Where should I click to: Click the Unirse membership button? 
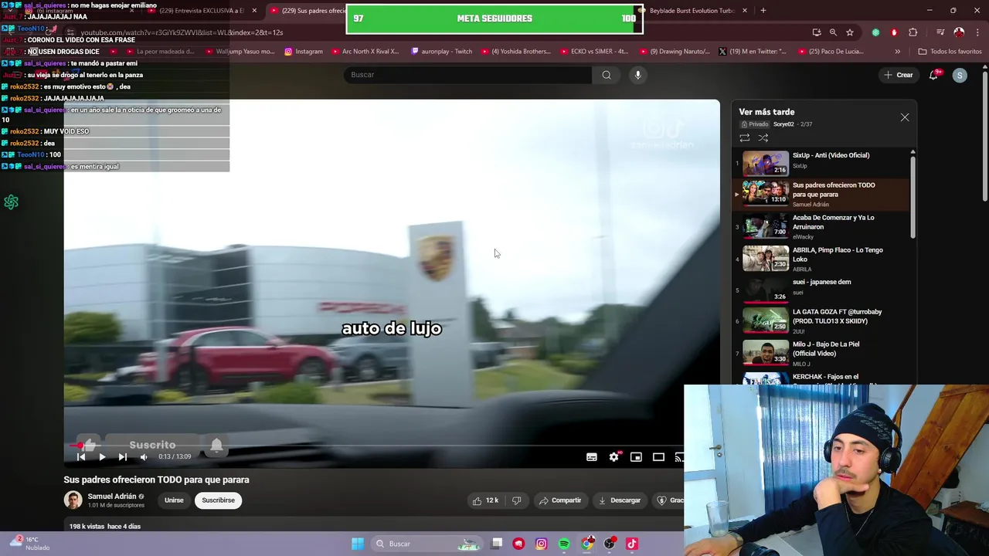coord(174,500)
